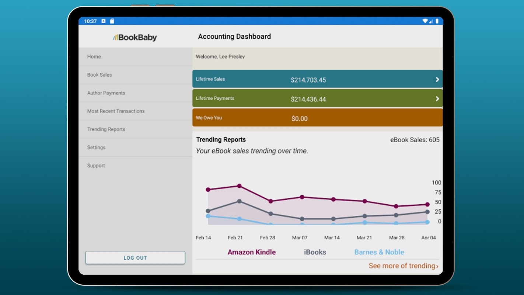
Task: Toggle the Barnes & Noble chart series
Action: tap(379, 252)
